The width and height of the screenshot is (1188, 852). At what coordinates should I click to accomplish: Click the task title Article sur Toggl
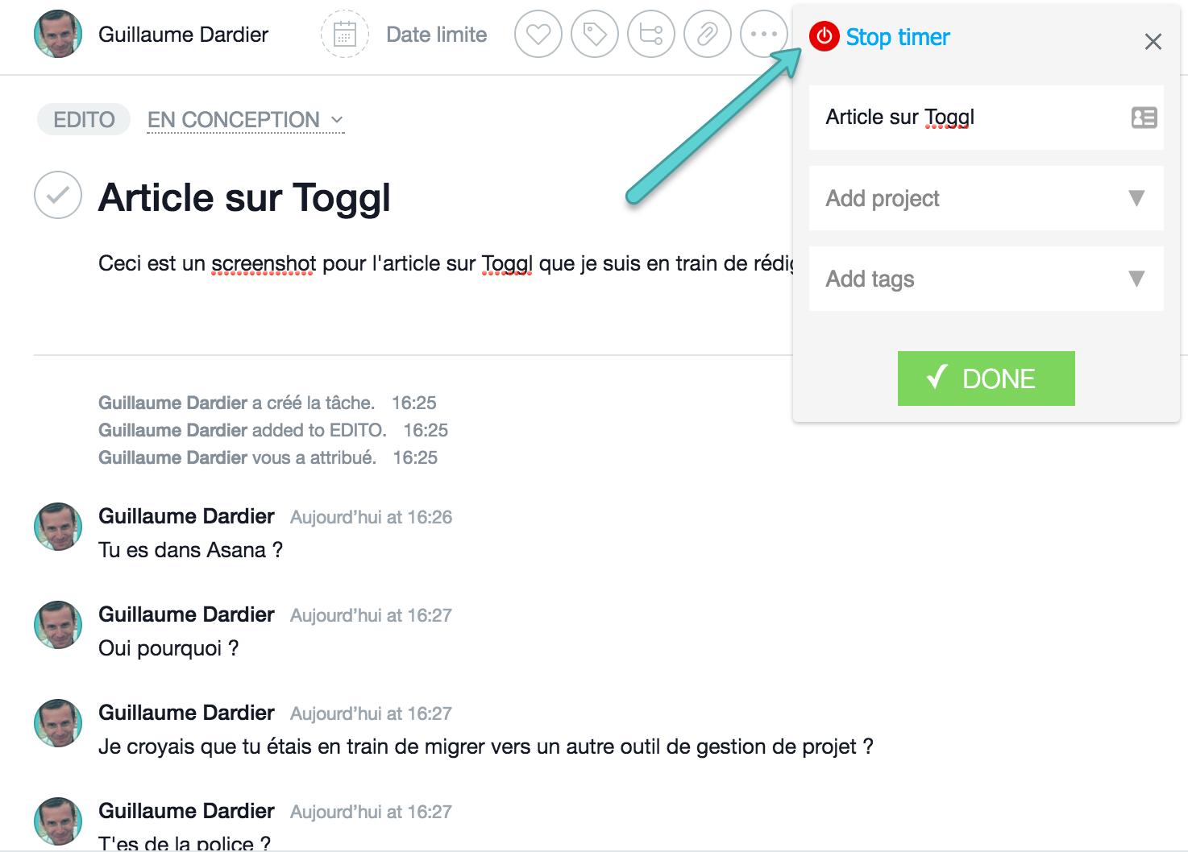[244, 197]
